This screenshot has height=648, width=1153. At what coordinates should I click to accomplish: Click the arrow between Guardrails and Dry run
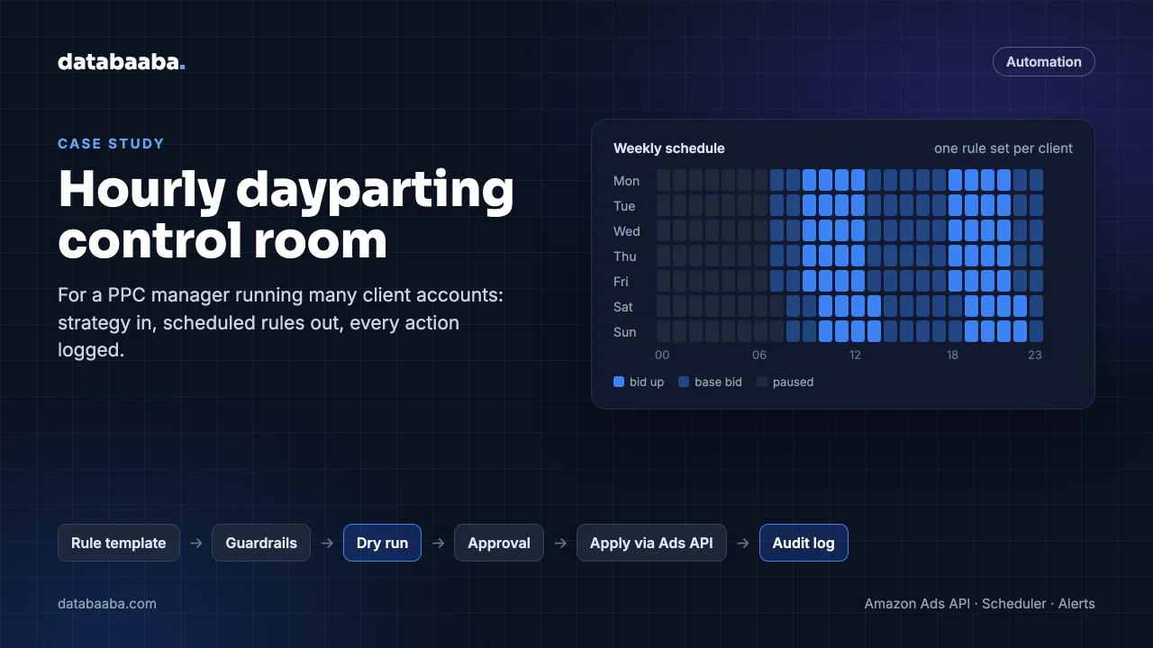[327, 543]
